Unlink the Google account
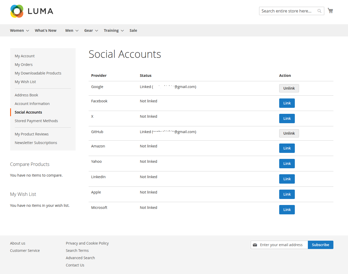Viewport: 348px width, 274px height. coord(289,88)
